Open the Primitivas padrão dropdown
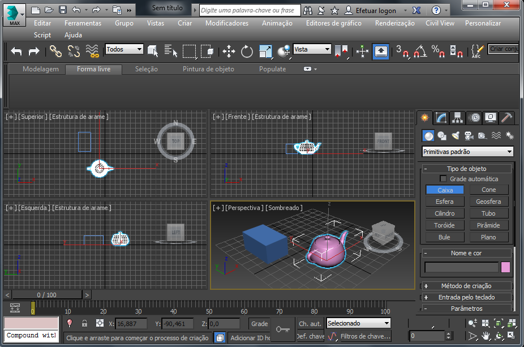 [467, 152]
